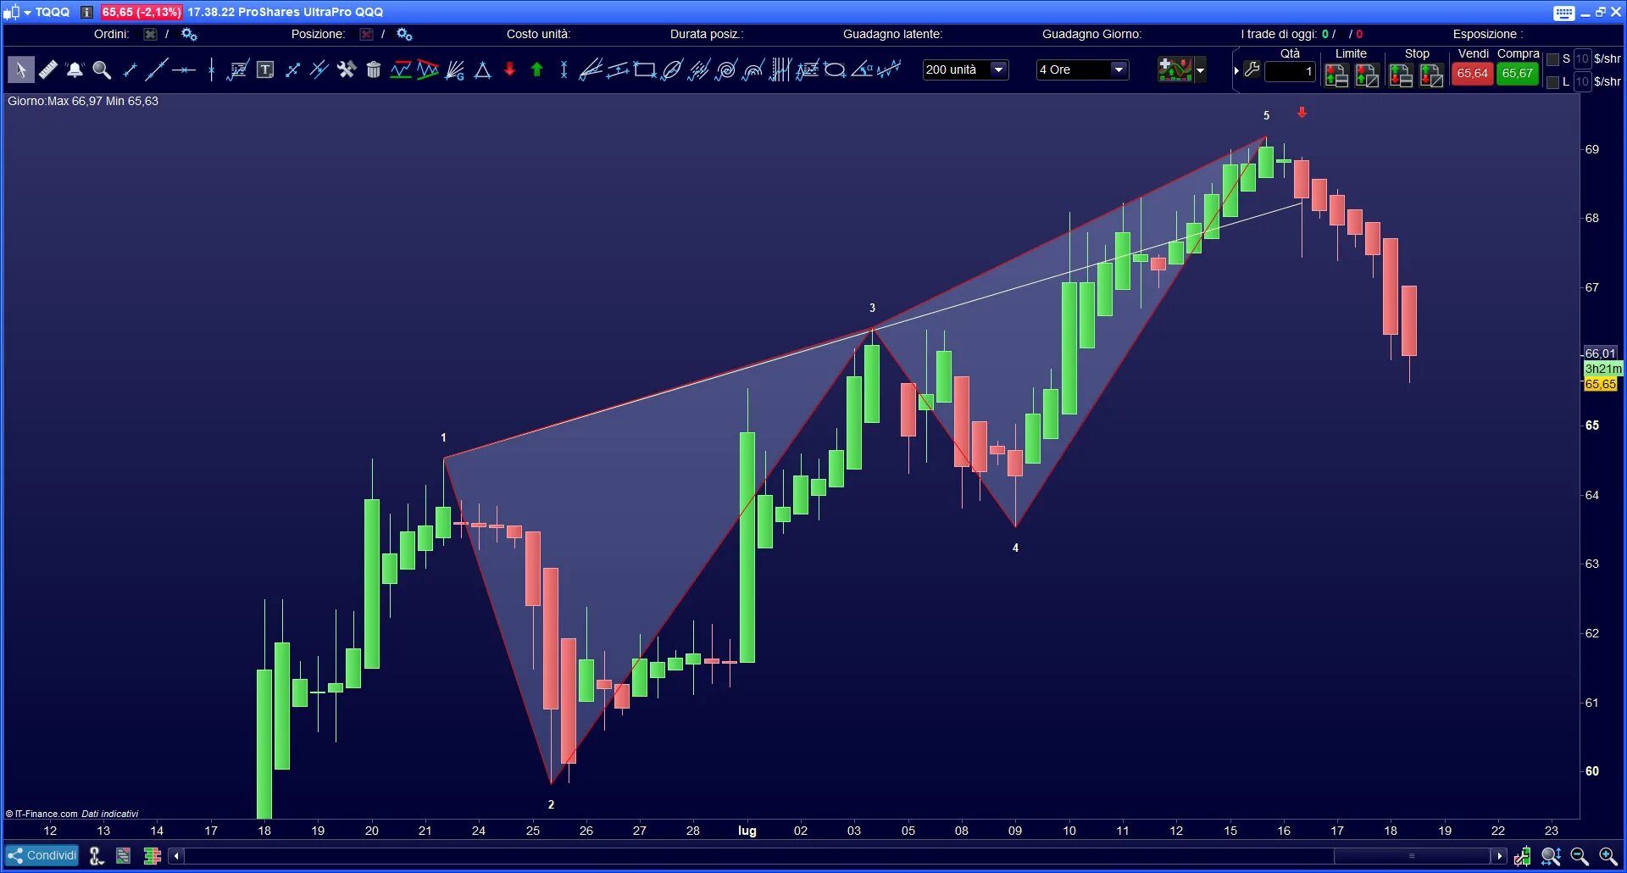Activate the magnifier zoom tool
The height and width of the screenshot is (873, 1627).
pyautogui.click(x=102, y=70)
